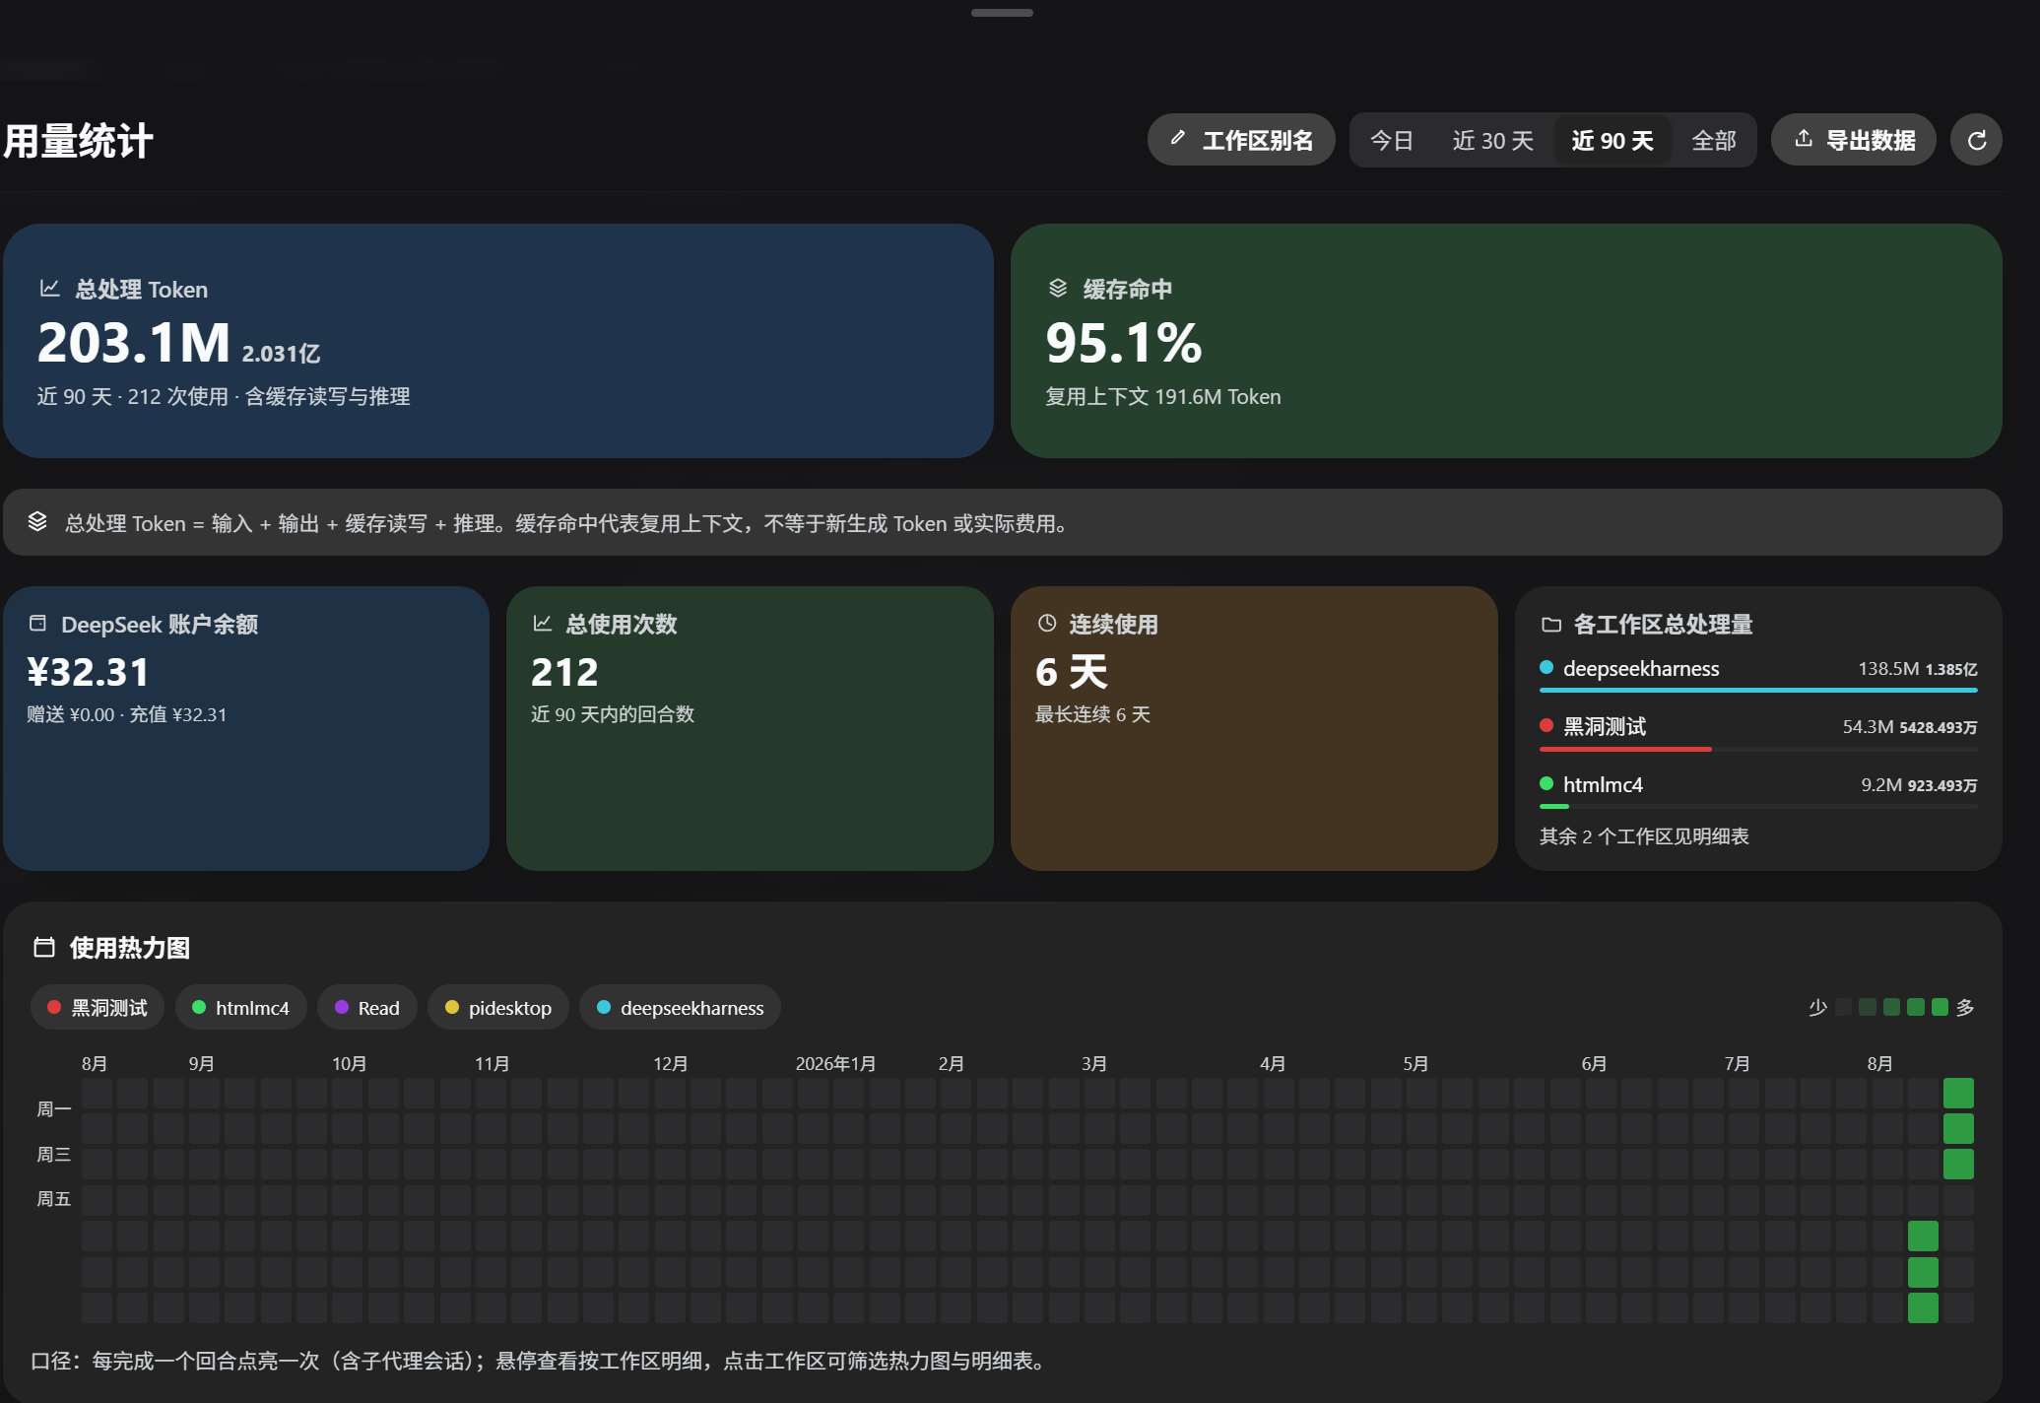Click the layers icon beside 缓存命中
The width and height of the screenshot is (2040, 1403).
pyautogui.click(x=1057, y=288)
